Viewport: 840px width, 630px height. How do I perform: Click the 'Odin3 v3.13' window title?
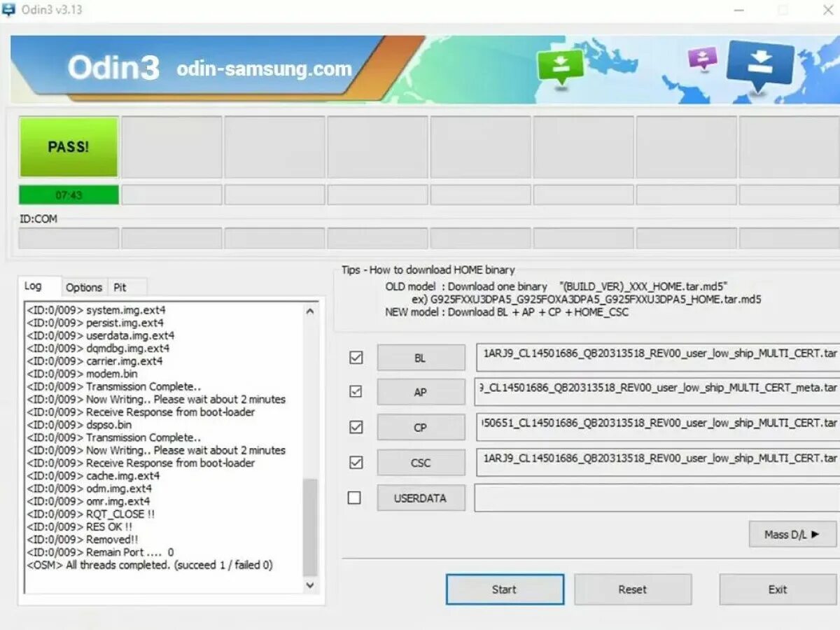pos(52,10)
